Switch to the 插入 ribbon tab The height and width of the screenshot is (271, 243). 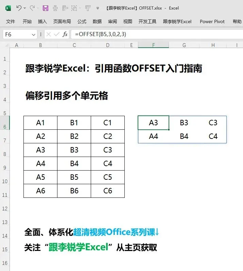(x=42, y=21)
